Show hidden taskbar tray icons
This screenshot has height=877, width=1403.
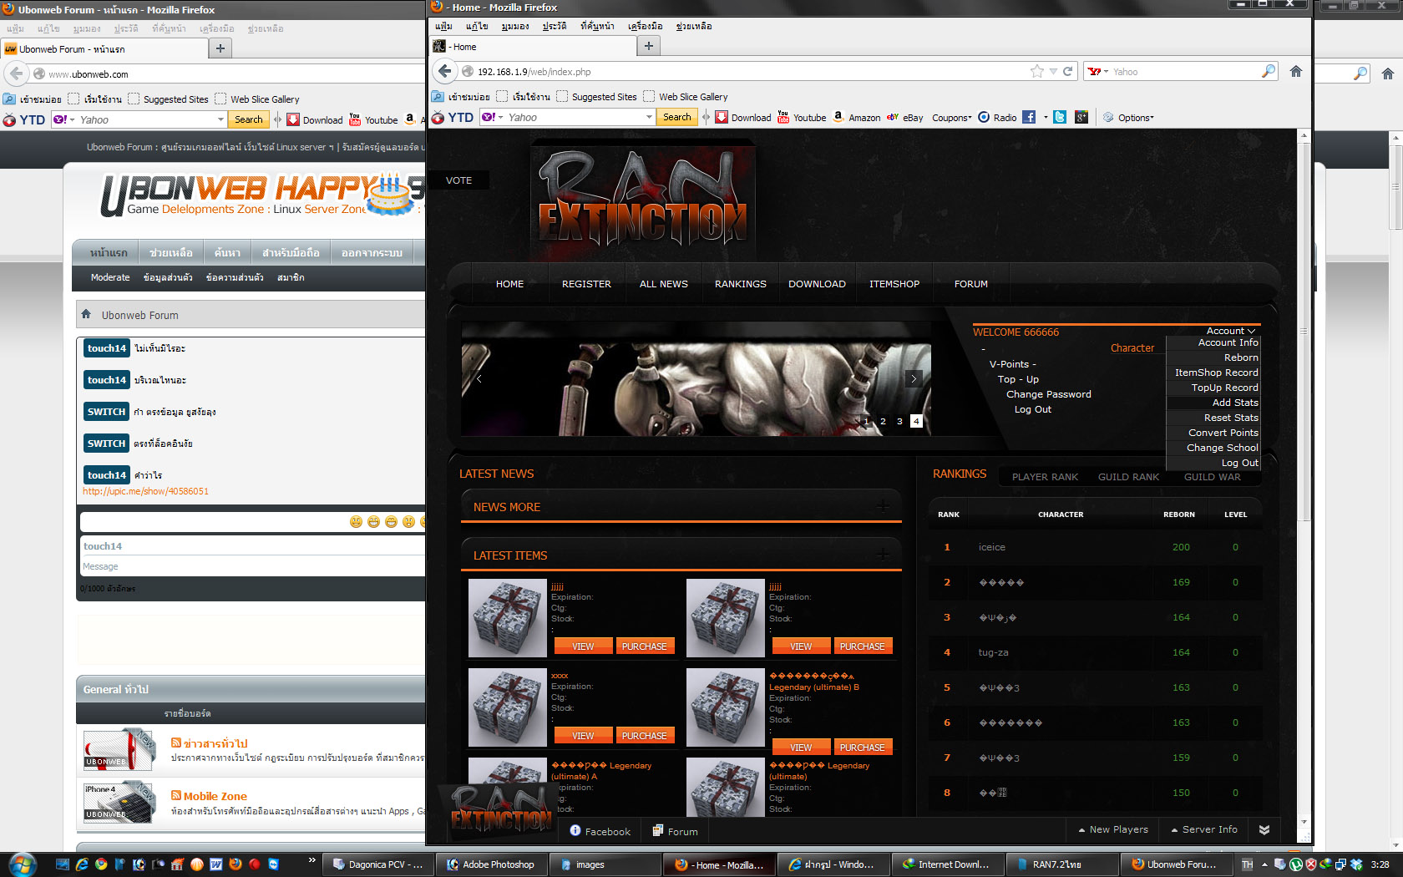tap(1264, 864)
